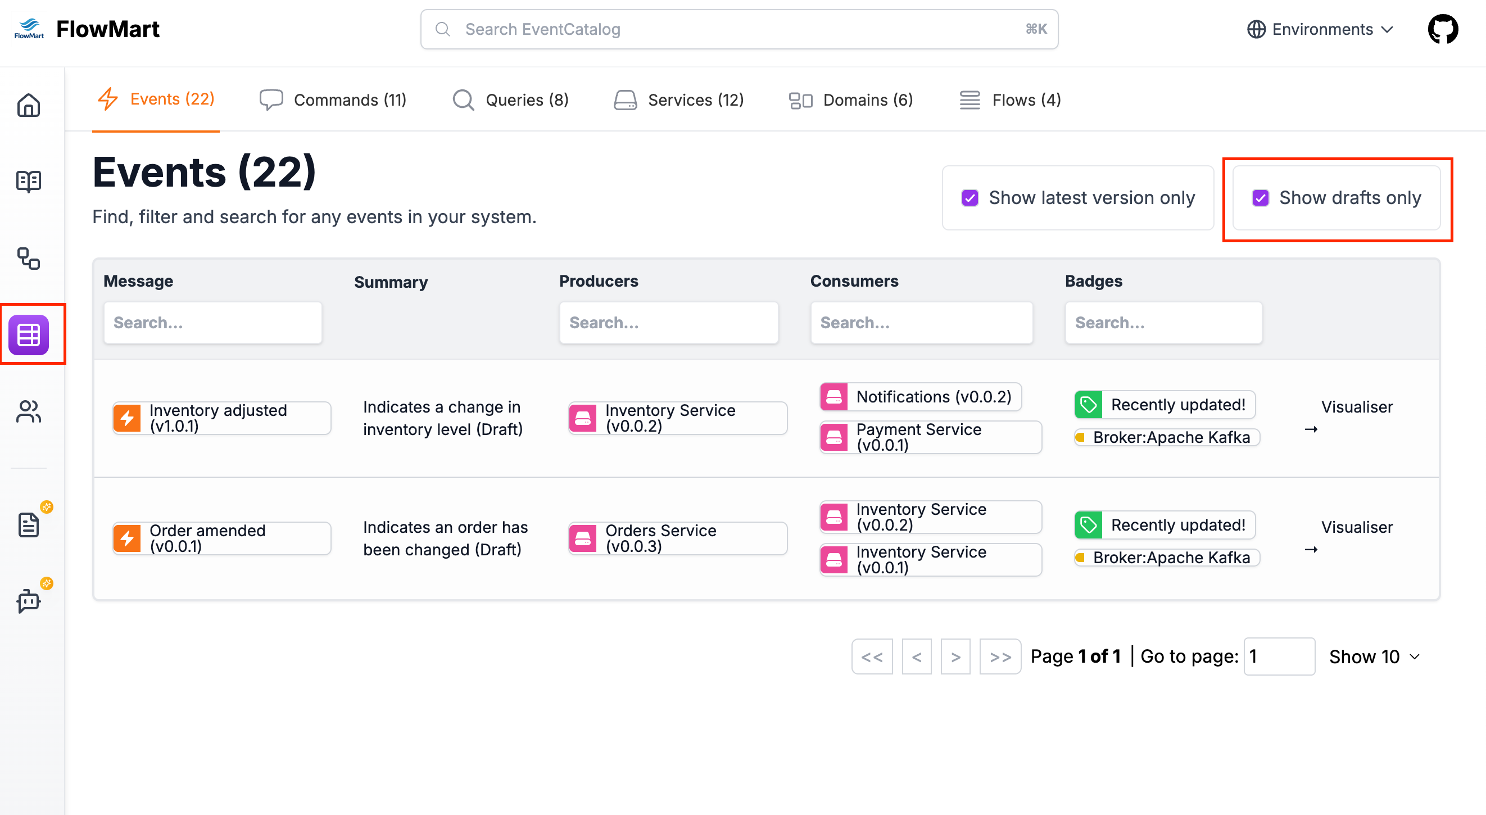1486x815 pixels.
Task: Open the users directory icon
Action: (28, 411)
